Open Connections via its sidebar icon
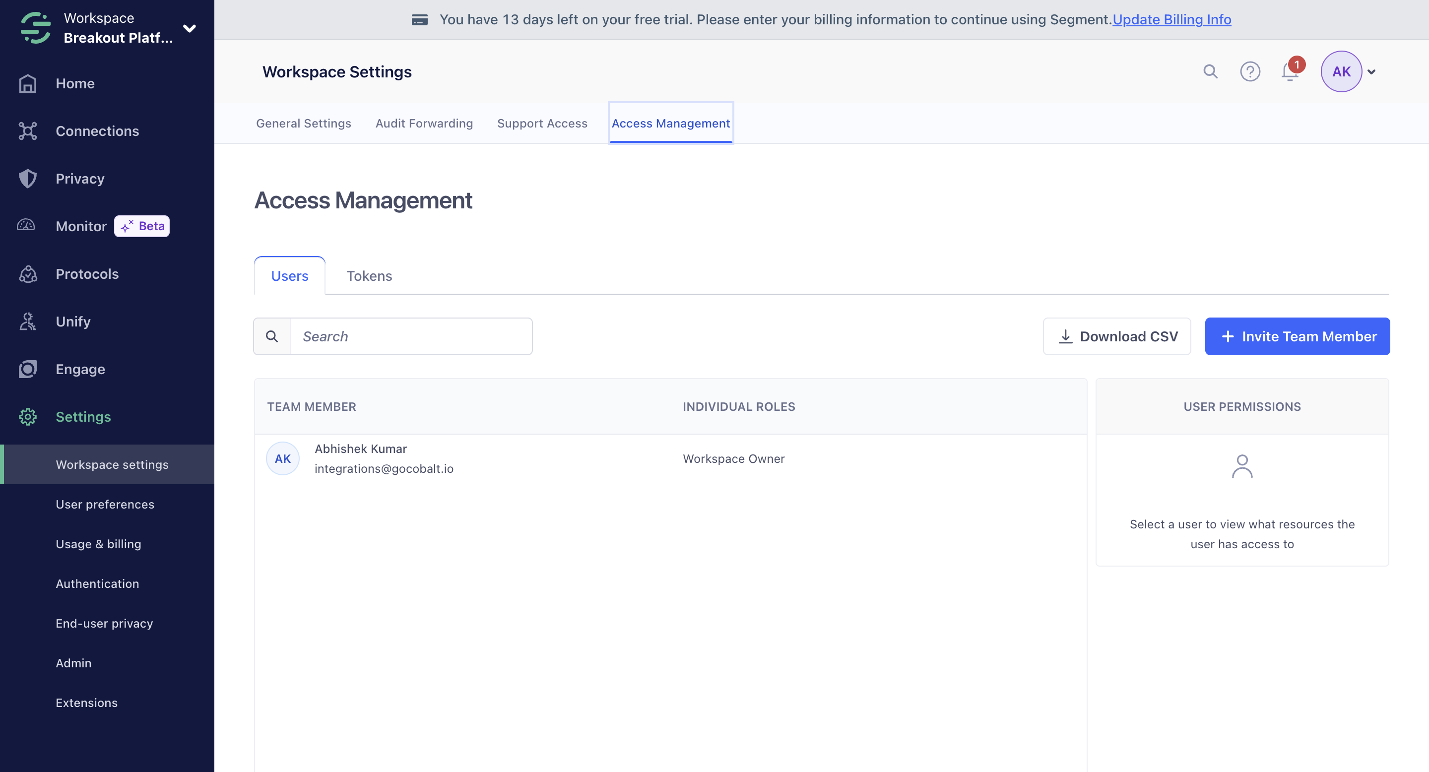Screen dimensions: 1429x772 [x=27, y=131]
